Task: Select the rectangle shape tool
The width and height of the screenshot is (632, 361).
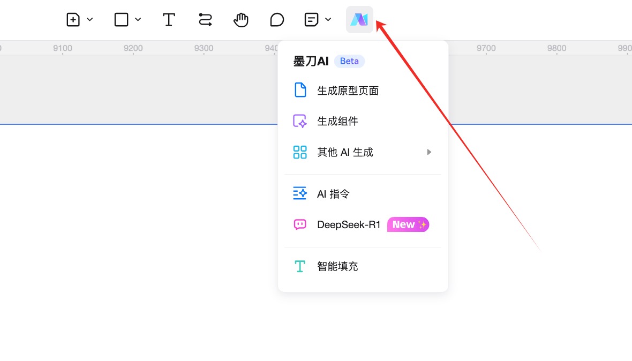Action: pyautogui.click(x=121, y=19)
